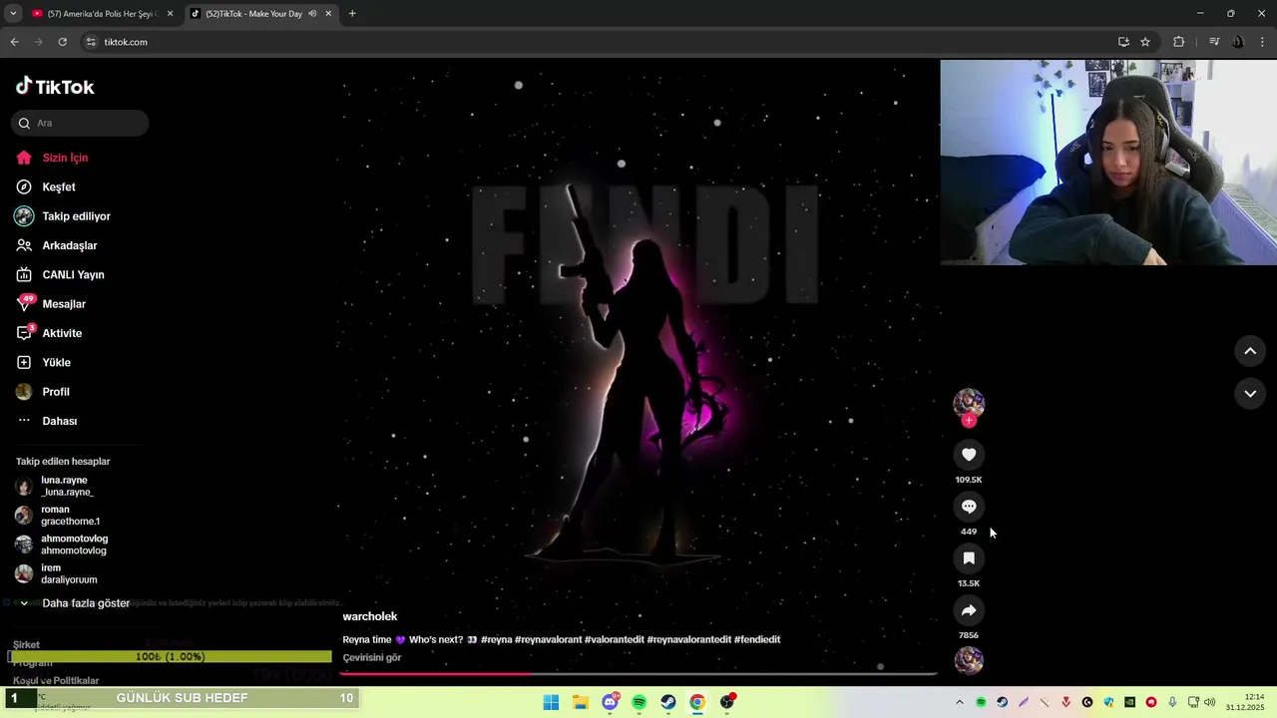Expand the Dahası menu
Viewport: 1277px width, 718px height.
click(x=59, y=421)
